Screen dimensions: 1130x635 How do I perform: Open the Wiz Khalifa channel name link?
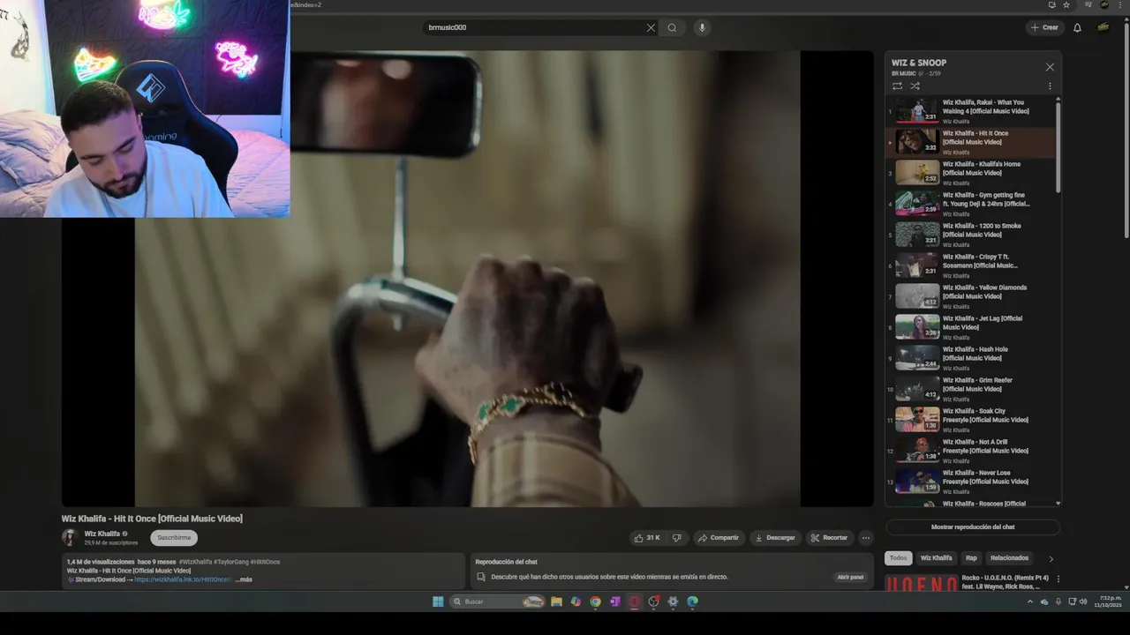pyautogui.click(x=102, y=534)
